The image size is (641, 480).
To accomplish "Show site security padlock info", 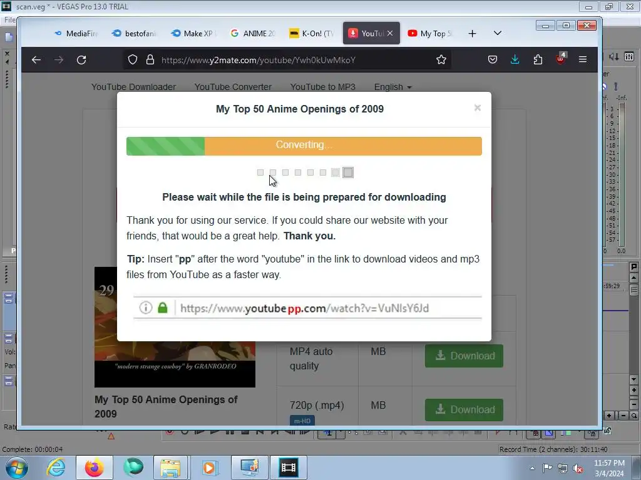I will 150,59.
